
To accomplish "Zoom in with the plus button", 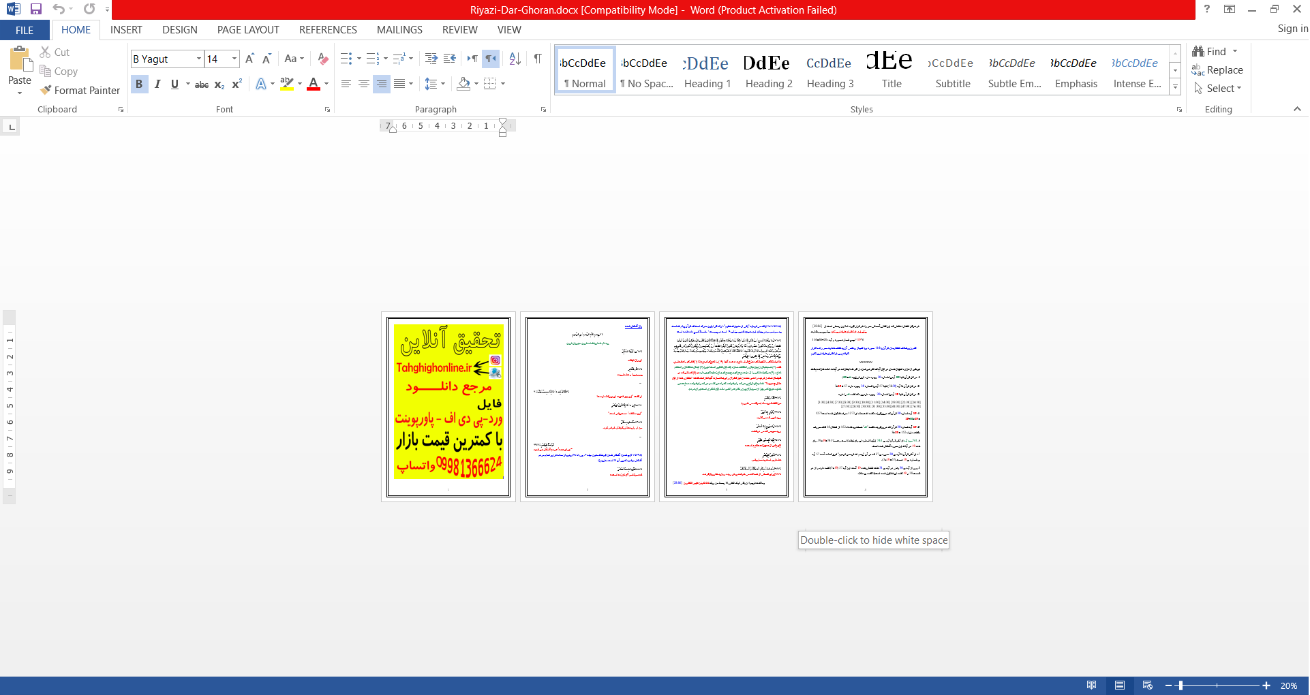I will click(1266, 685).
